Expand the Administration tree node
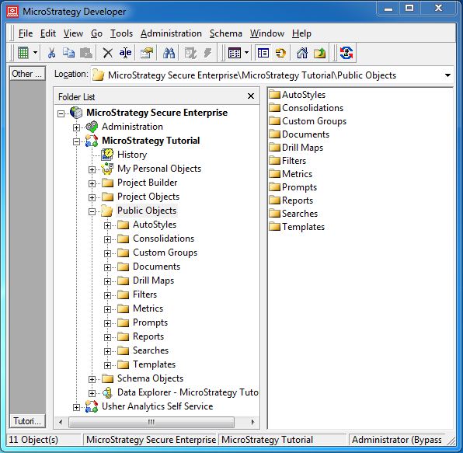 click(x=76, y=127)
